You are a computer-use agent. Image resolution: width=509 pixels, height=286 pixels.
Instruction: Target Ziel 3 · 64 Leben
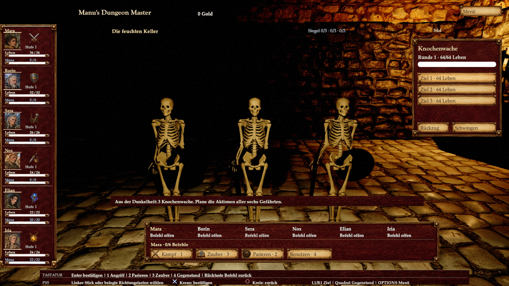pyautogui.click(x=457, y=101)
